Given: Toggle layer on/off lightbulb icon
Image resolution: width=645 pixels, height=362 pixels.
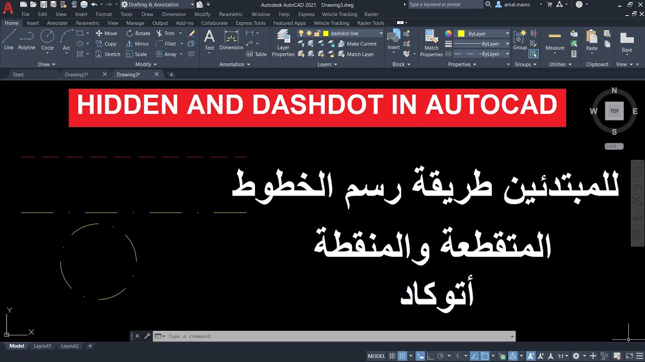Looking at the screenshot, I should pos(301,33).
